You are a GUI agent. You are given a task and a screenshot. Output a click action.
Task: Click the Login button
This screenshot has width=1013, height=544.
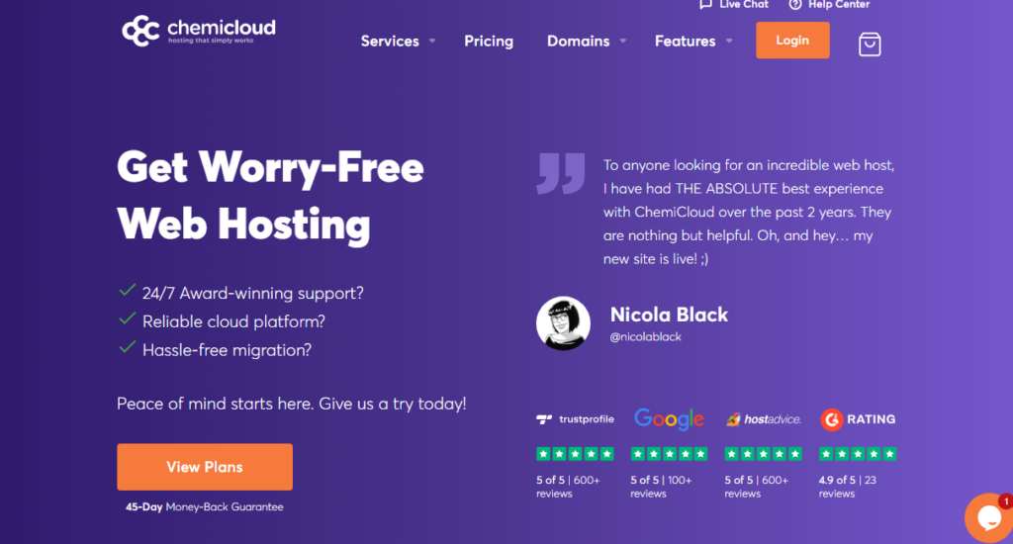tap(792, 40)
